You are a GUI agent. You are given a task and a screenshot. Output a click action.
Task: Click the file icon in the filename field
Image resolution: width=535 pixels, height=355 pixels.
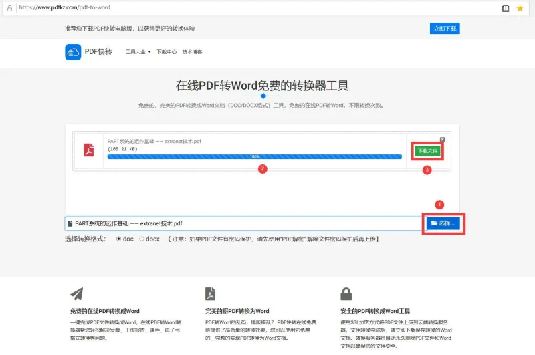click(x=70, y=223)
